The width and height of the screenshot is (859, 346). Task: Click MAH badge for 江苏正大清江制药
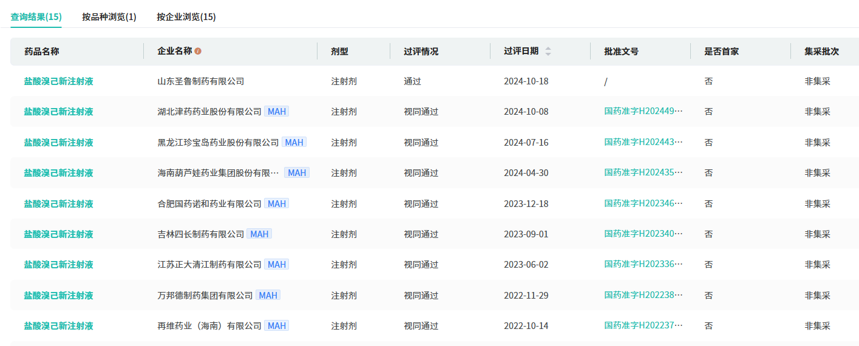[277, 265]
